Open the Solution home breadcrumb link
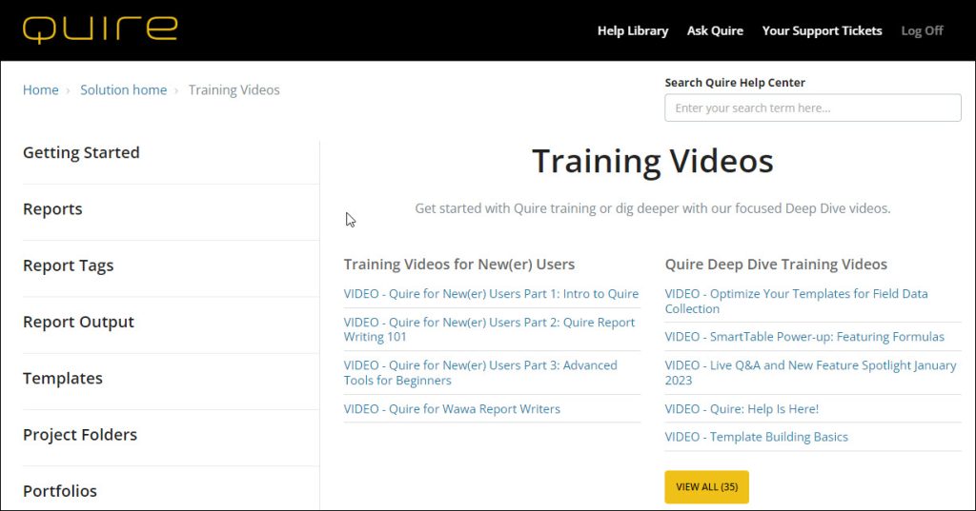This screenshot has height=511, width=976. pyautogui.click(x=123, y=89)
